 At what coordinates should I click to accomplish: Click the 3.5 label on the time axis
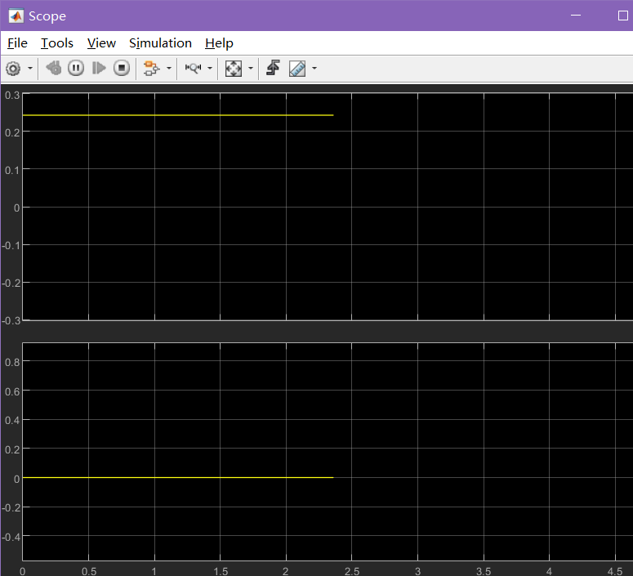pyautogui.click(x=484, y=571)
